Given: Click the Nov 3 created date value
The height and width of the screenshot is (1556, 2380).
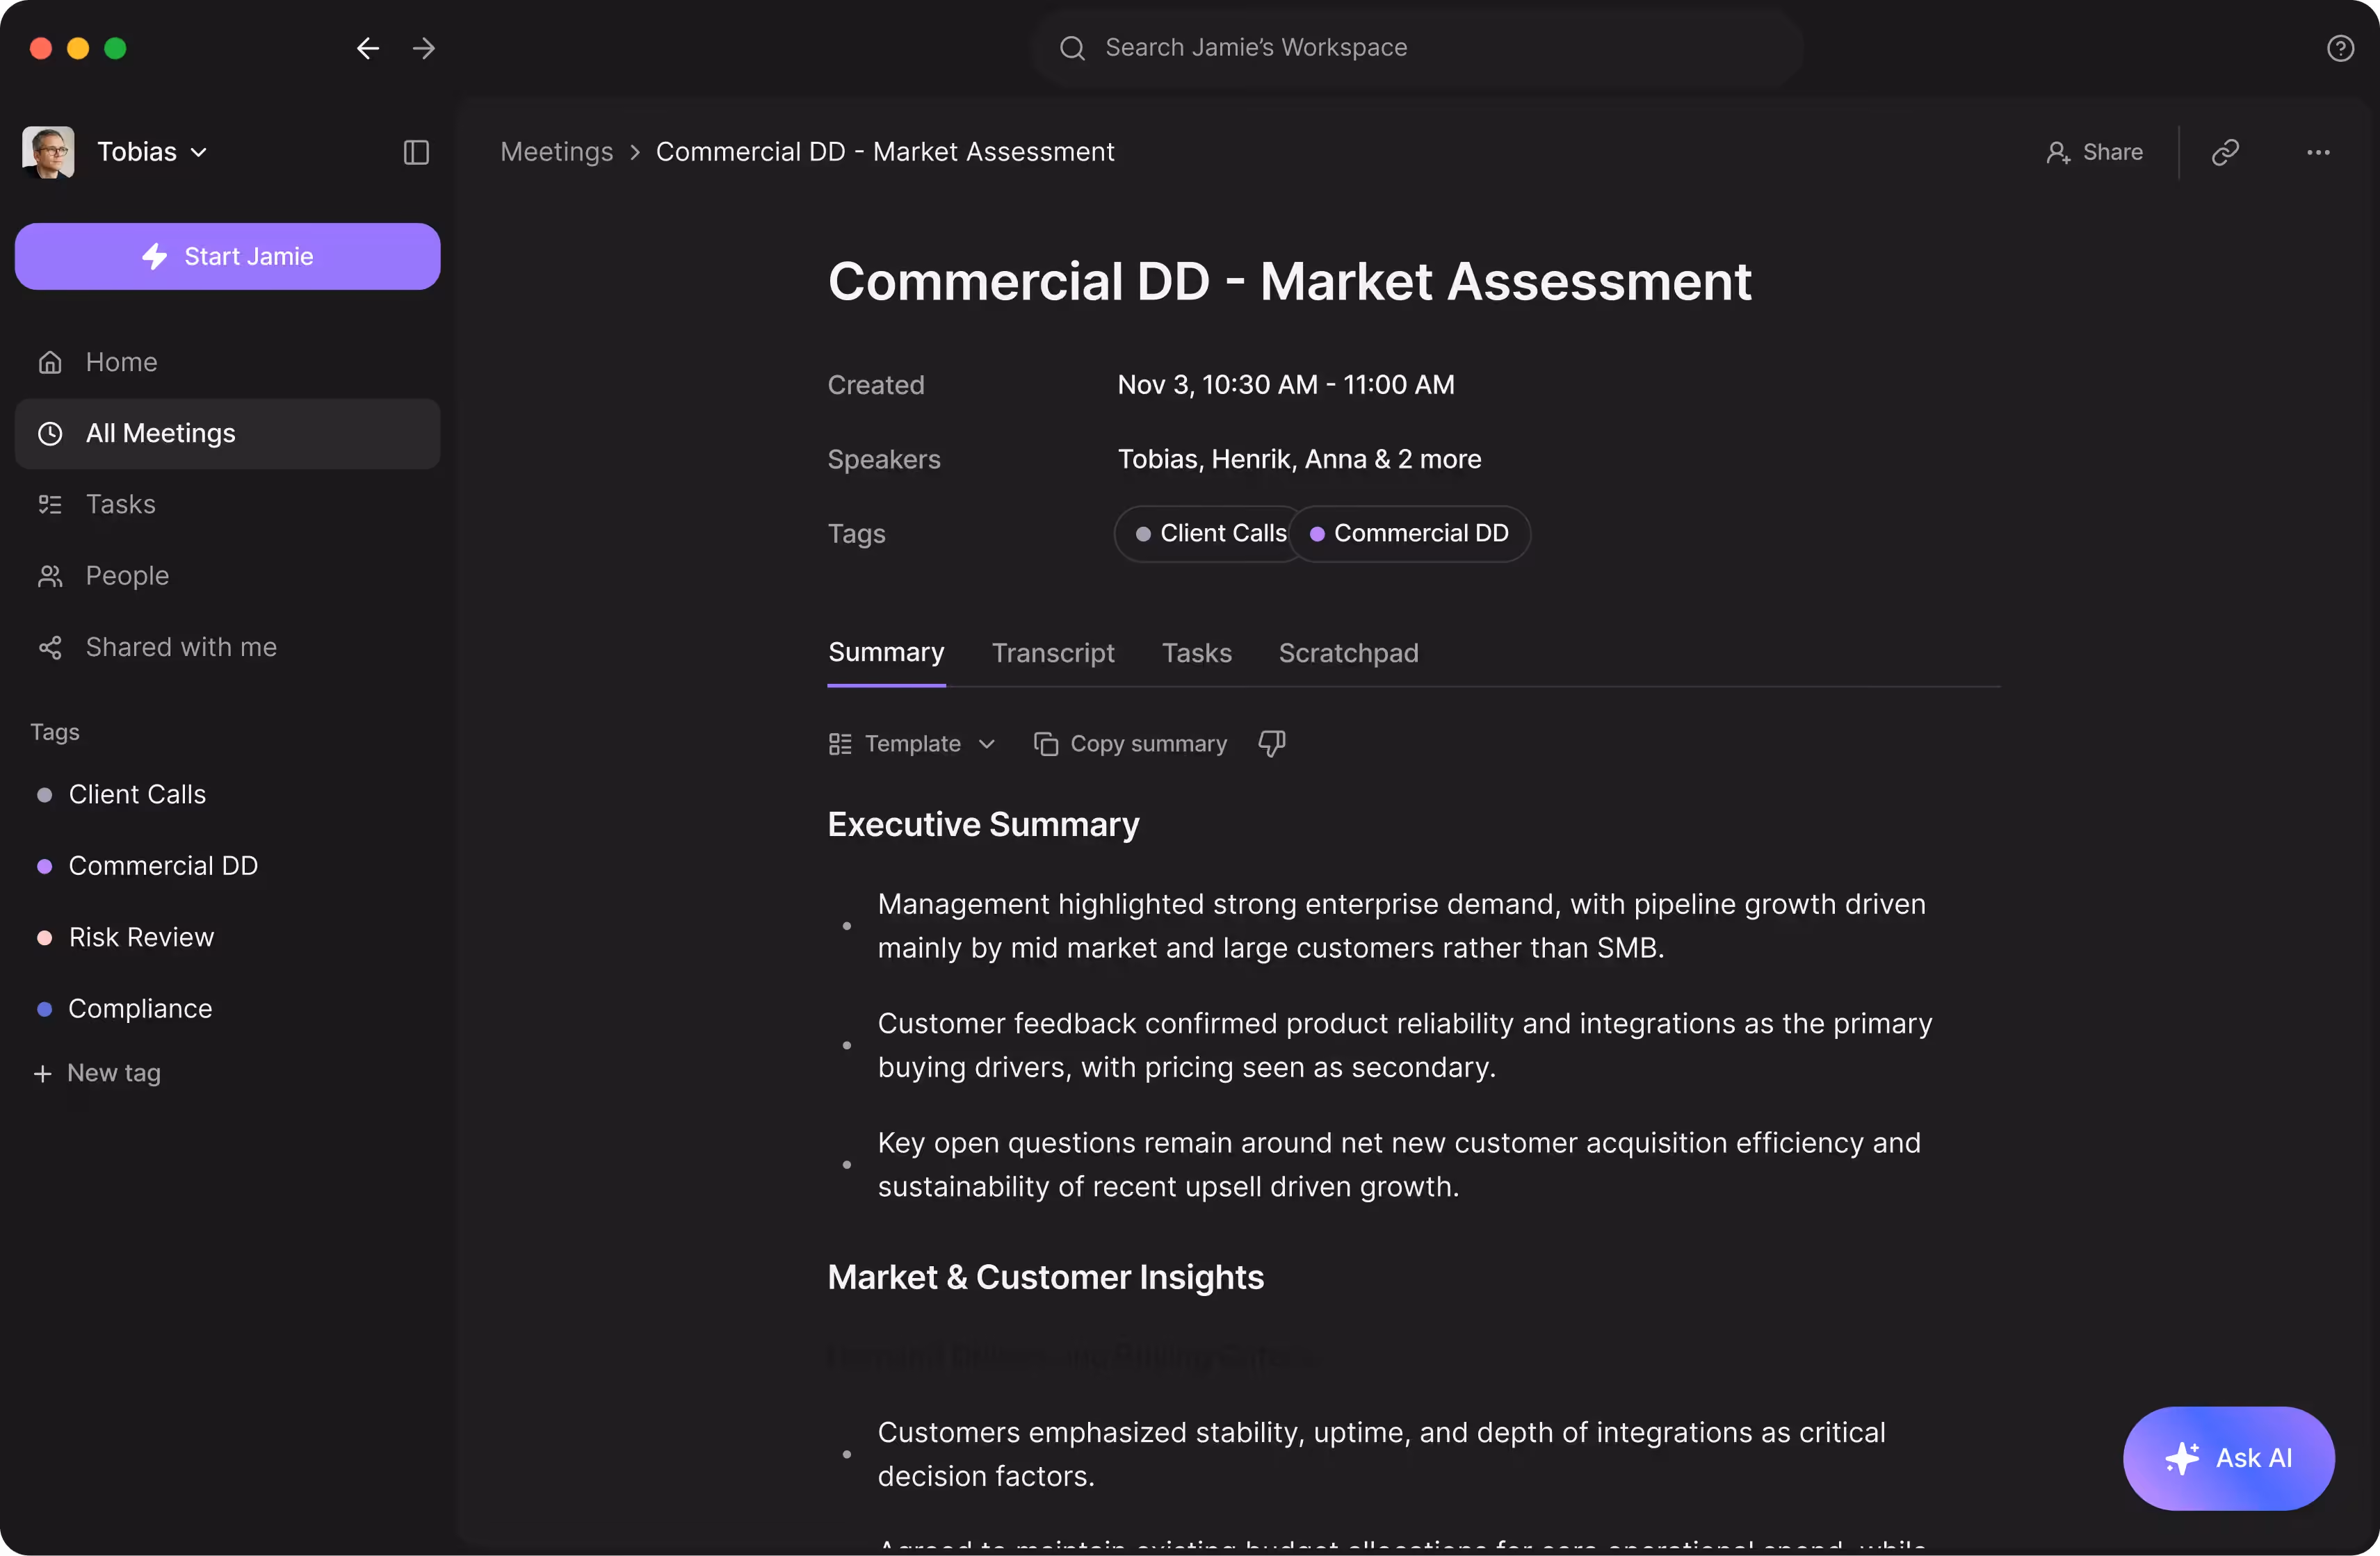Looking at the screenshot, I should 1286,385.
